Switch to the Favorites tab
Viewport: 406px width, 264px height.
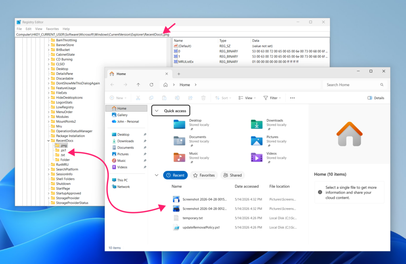[204, 175]
